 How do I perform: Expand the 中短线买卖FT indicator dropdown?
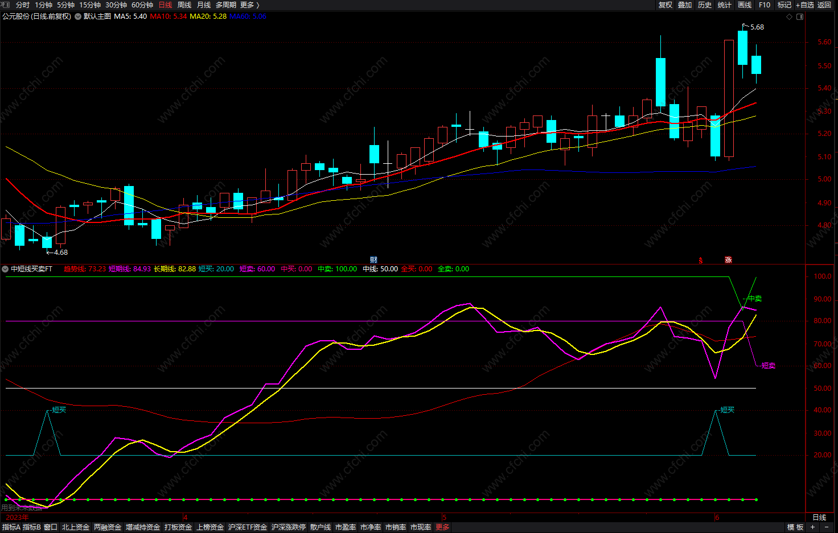point(5,269)
